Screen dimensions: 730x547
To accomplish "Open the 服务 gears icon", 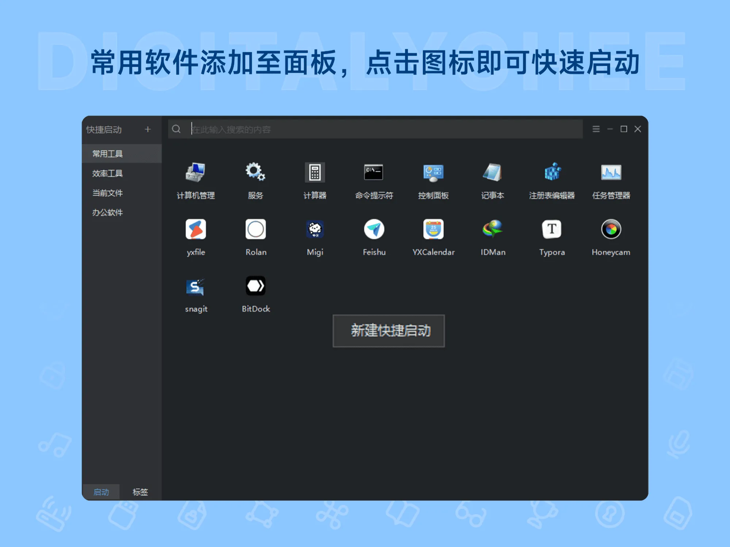I will point(255,172).
